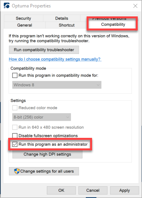Select the Compatibility tab
Screen dimensions: 142x198
pos(113,25)
